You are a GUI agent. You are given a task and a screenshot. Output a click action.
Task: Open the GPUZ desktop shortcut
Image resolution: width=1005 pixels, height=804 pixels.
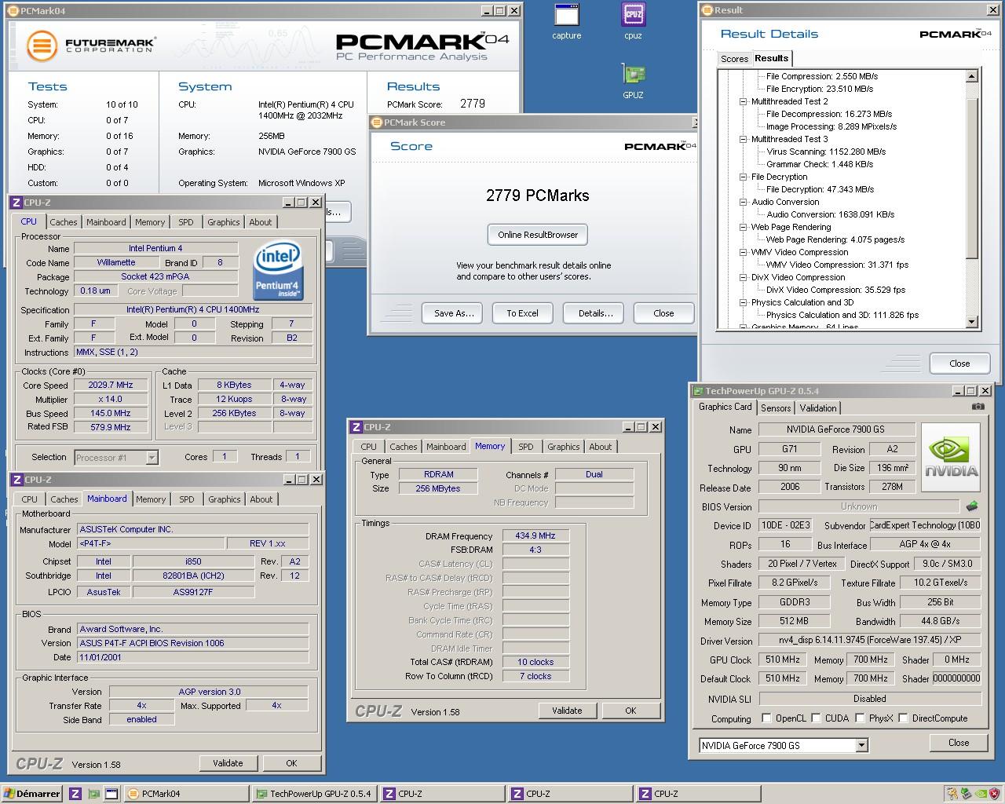pyautogui.click(x=633, y=81)
